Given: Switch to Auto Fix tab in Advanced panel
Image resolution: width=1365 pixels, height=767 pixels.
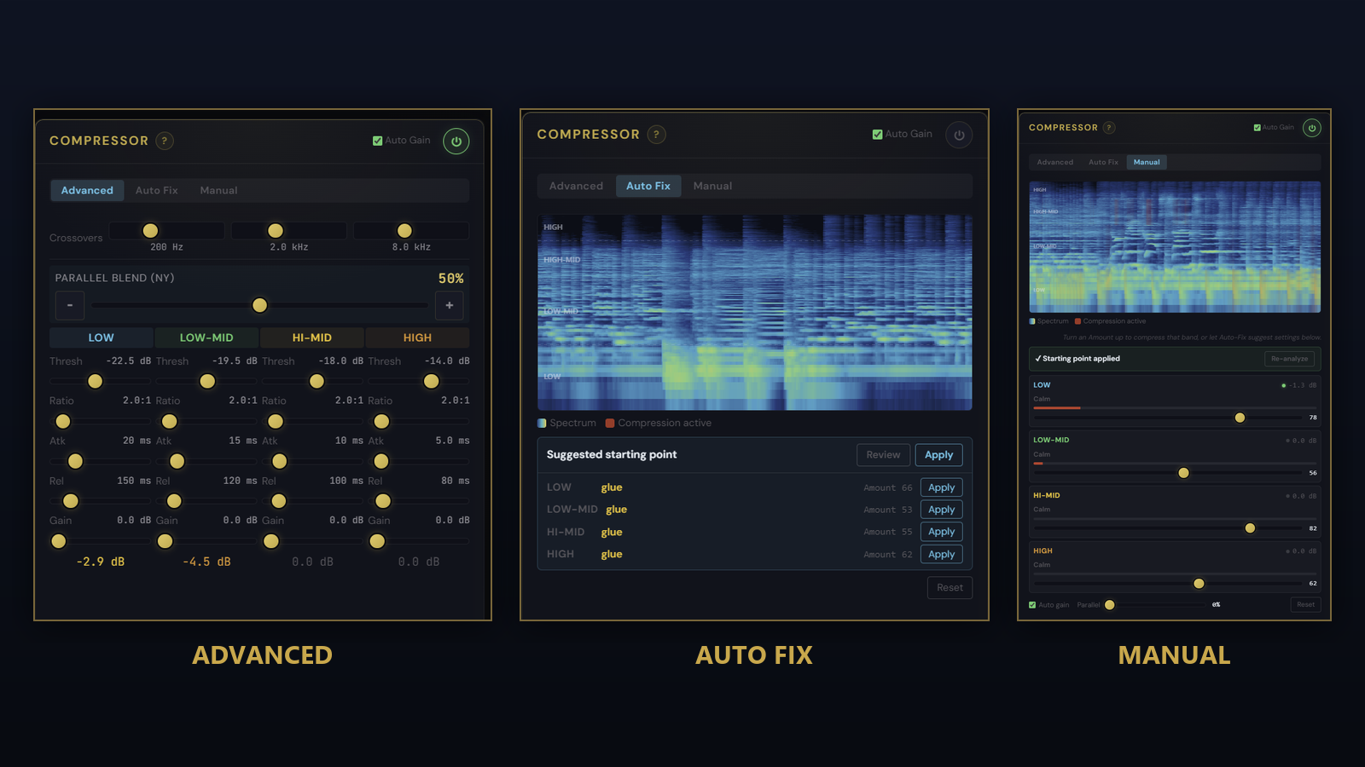Looking at the screenshot, I should click(x=157, y=190).
